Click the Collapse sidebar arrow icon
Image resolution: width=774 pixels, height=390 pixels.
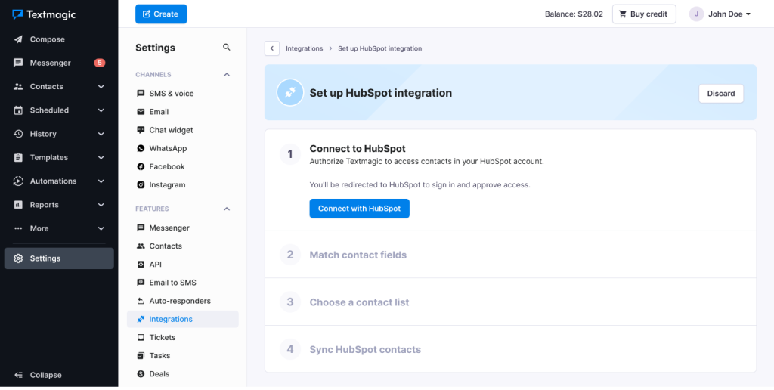18,375
